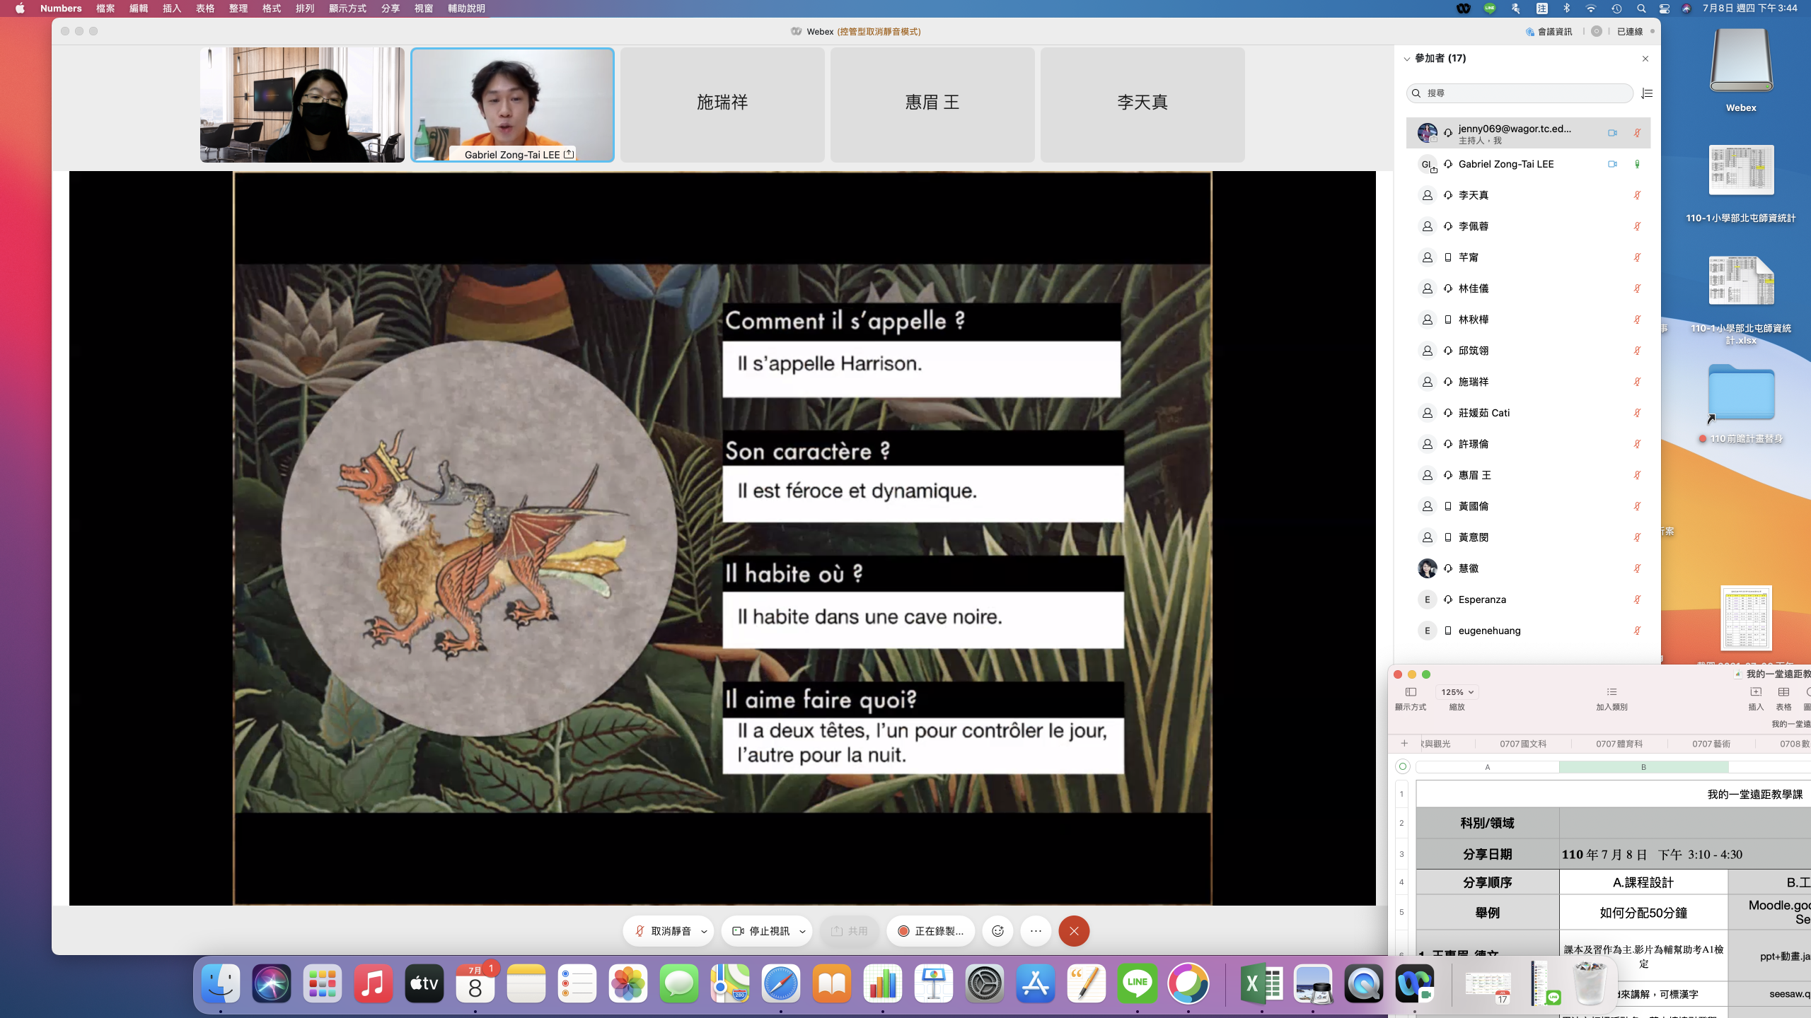Screen dimensions: 1811x1018
Task: Click the red leave meeting button
Action: tap(1074, 931)
